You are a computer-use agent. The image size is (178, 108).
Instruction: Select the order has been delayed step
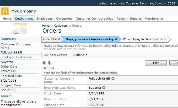91,39
